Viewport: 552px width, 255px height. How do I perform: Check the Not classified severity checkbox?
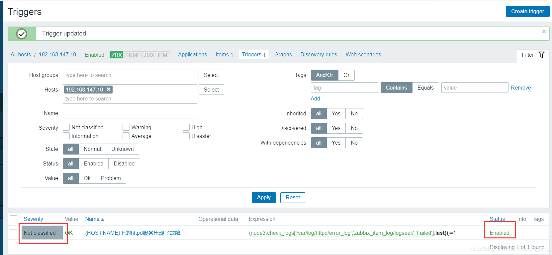pos(66,127)
